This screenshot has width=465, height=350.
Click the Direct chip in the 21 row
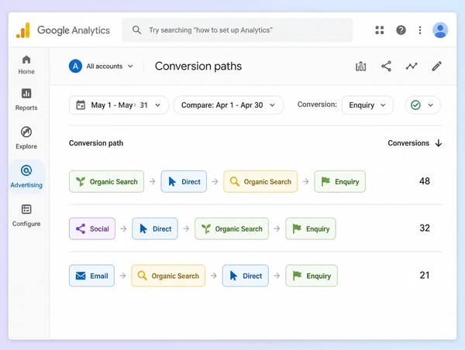click(245, 276)
